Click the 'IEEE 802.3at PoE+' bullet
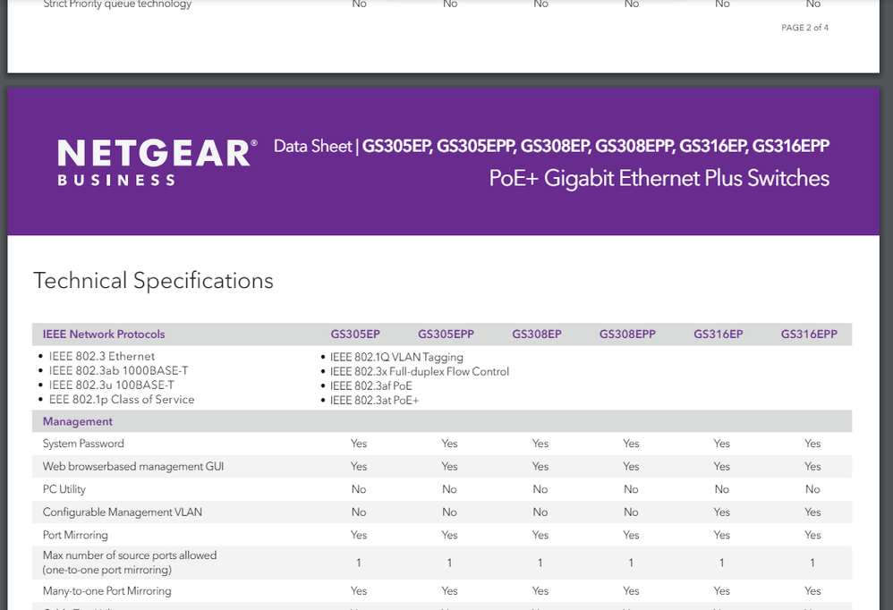 point(374,400)
